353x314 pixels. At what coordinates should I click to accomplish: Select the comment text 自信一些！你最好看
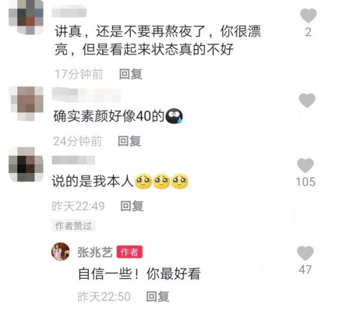tap(139, 273)
